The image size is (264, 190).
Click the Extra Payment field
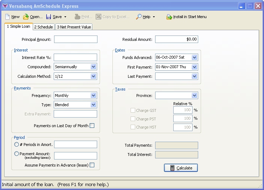click(x=75, y=114)
